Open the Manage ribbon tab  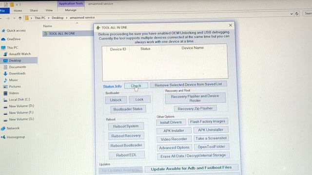tap(71, 10)
